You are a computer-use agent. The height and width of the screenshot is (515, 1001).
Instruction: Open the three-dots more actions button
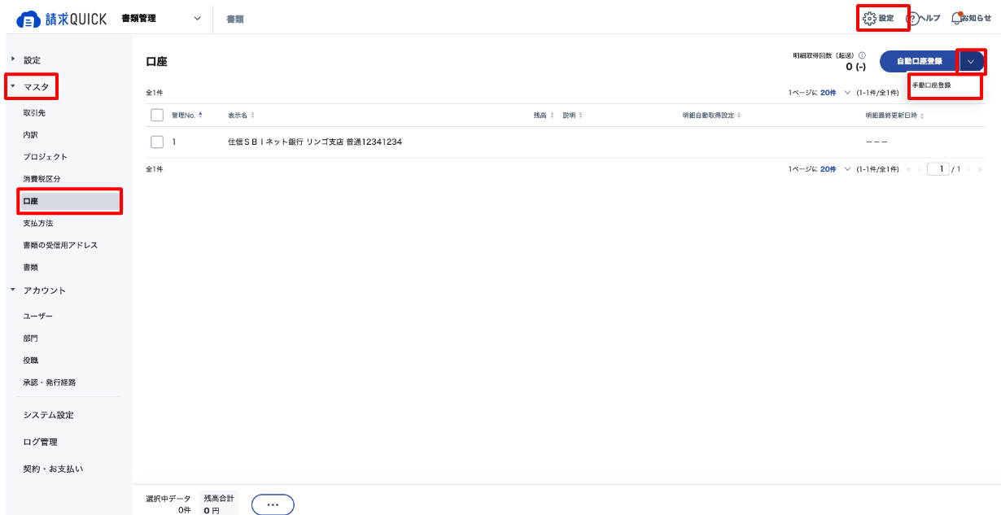coord(273,504)
